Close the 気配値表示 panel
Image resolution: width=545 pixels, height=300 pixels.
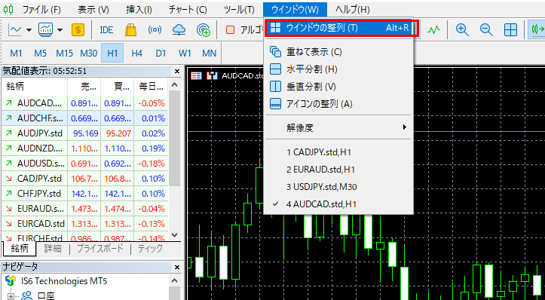coord(177,72)
